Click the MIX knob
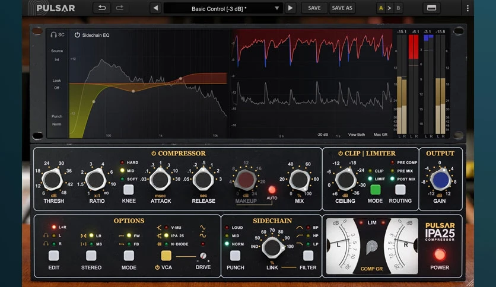The width and height of the screenshot is (496, 287). (299, 180)
